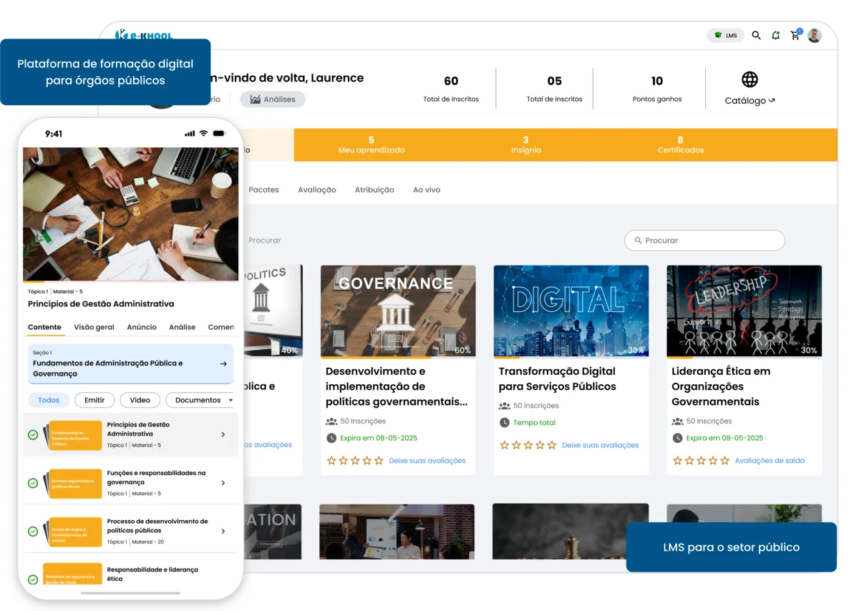Image resolution: width=859 pixels, height=611 pixels.
Task: Open the search icon in the header
Action: tap(756, 34)
